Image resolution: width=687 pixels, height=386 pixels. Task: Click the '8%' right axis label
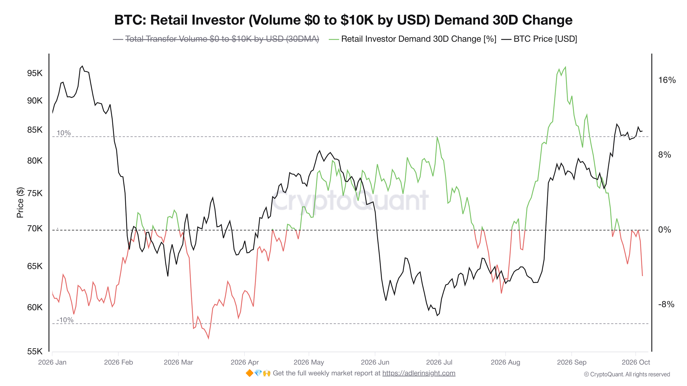(x=664, y=155)
